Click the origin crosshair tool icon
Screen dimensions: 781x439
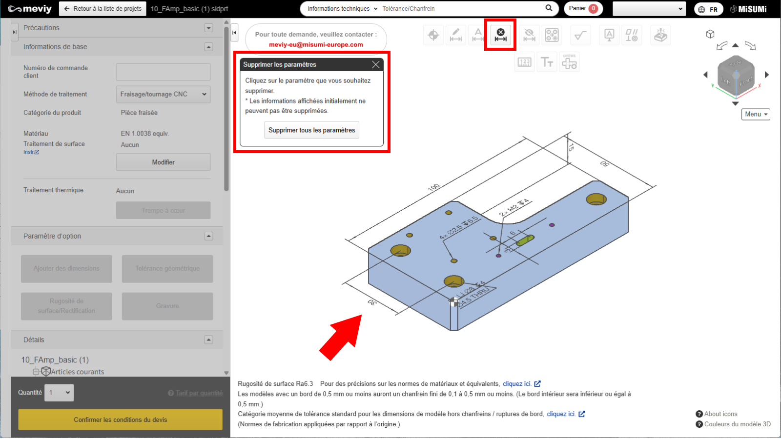coord(433,35)
